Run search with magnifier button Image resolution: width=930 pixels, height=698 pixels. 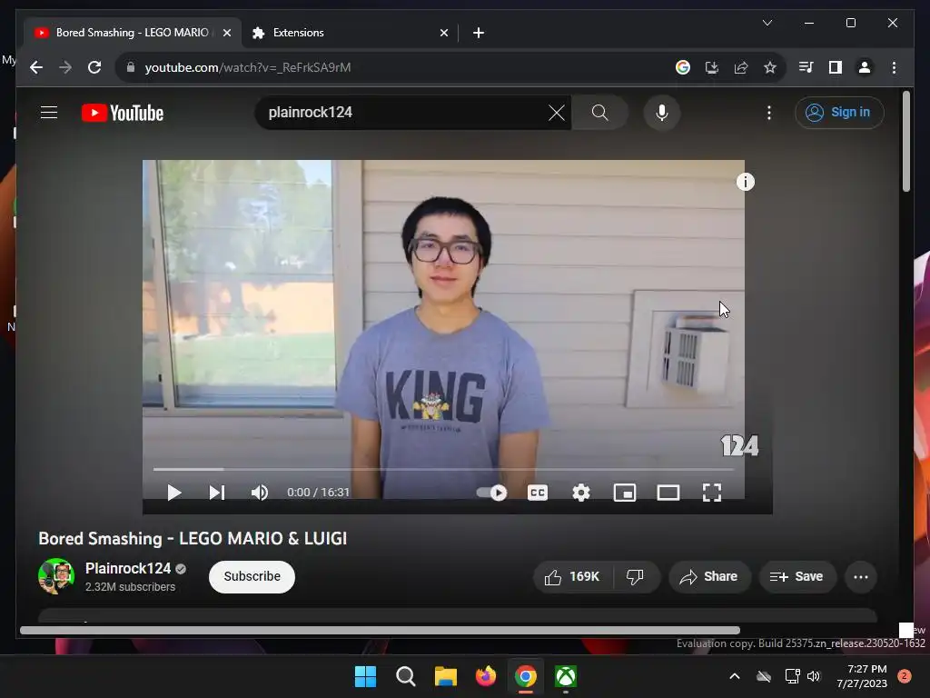[x=599, y=112]
